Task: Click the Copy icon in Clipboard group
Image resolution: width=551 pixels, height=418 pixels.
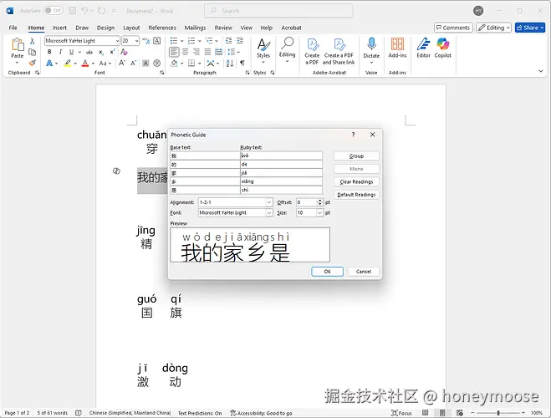Action: [x=32, y=52]
